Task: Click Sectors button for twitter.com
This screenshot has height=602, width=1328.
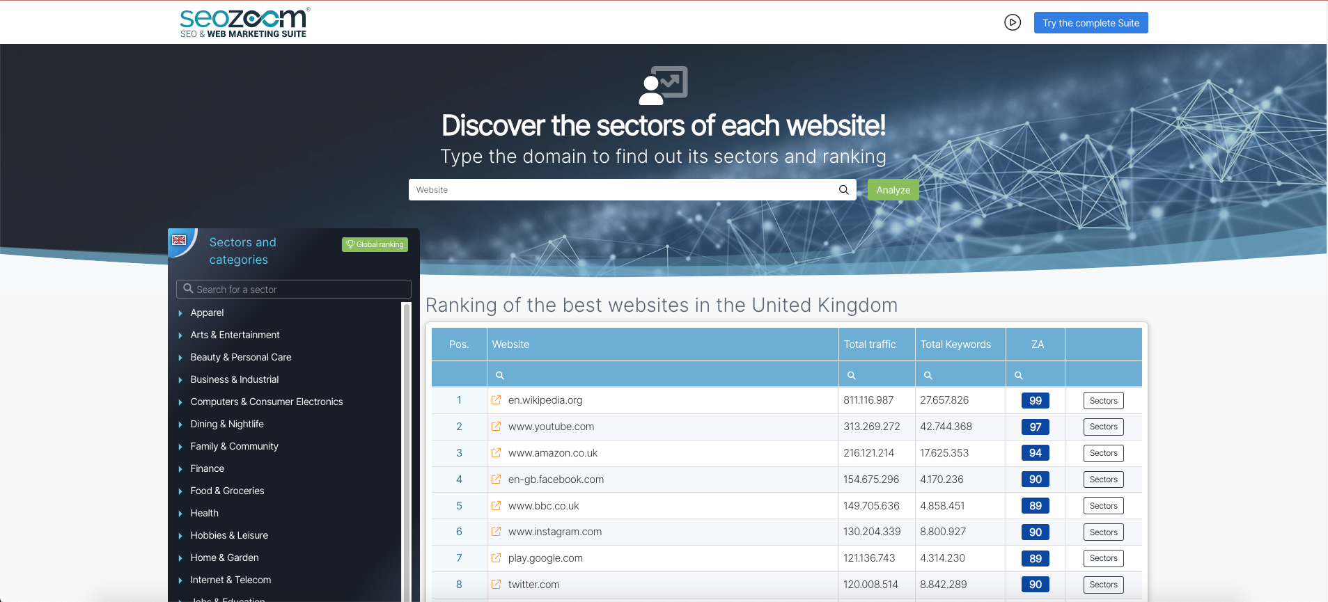Action: pyautogui.click(x=1104, y=585)
